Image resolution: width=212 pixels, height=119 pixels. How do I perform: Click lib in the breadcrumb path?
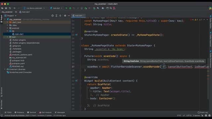[x=16, y=12]
